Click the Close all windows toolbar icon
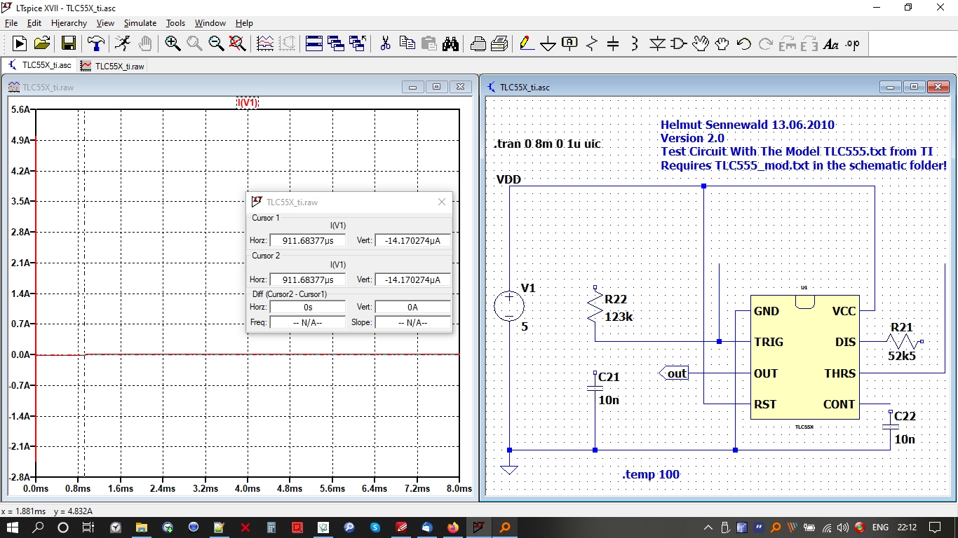This screenshot has width=958, height=538. tap(358, 43)
